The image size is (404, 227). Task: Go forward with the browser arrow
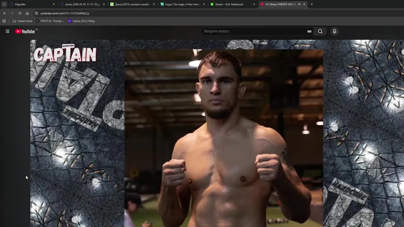click(x=12, y=13)
